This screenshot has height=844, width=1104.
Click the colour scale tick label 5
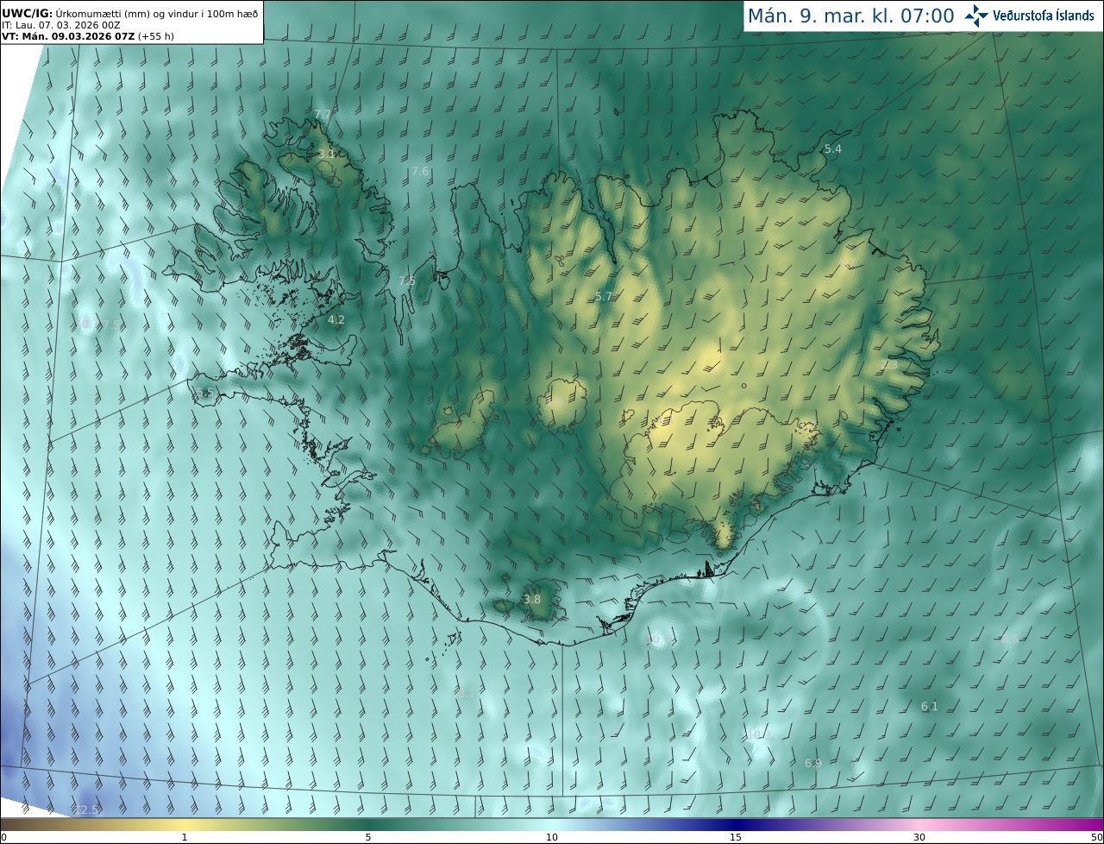pos(368,837)
